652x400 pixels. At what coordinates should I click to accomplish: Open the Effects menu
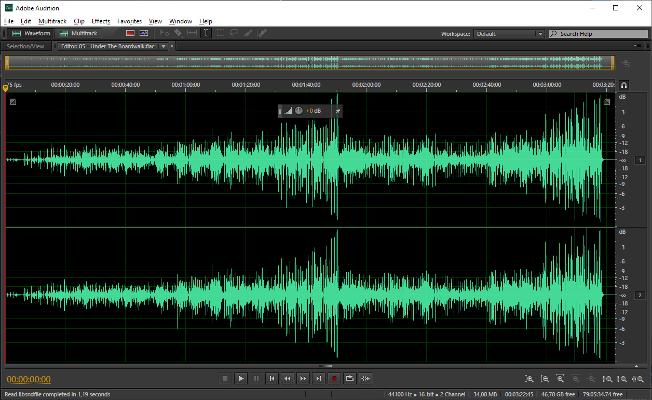pyautogui.click(x=101, y=21)
